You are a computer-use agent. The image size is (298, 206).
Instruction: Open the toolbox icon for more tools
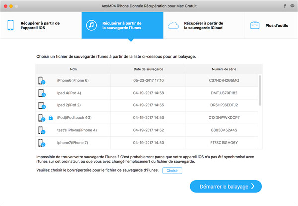(255, 25)
